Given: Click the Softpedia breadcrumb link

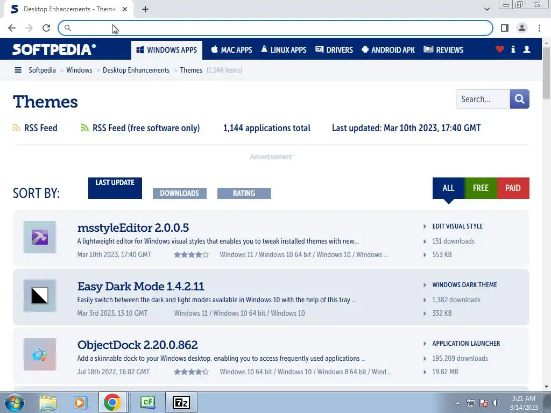Looking at the screenshot, I should pos(42,70).
